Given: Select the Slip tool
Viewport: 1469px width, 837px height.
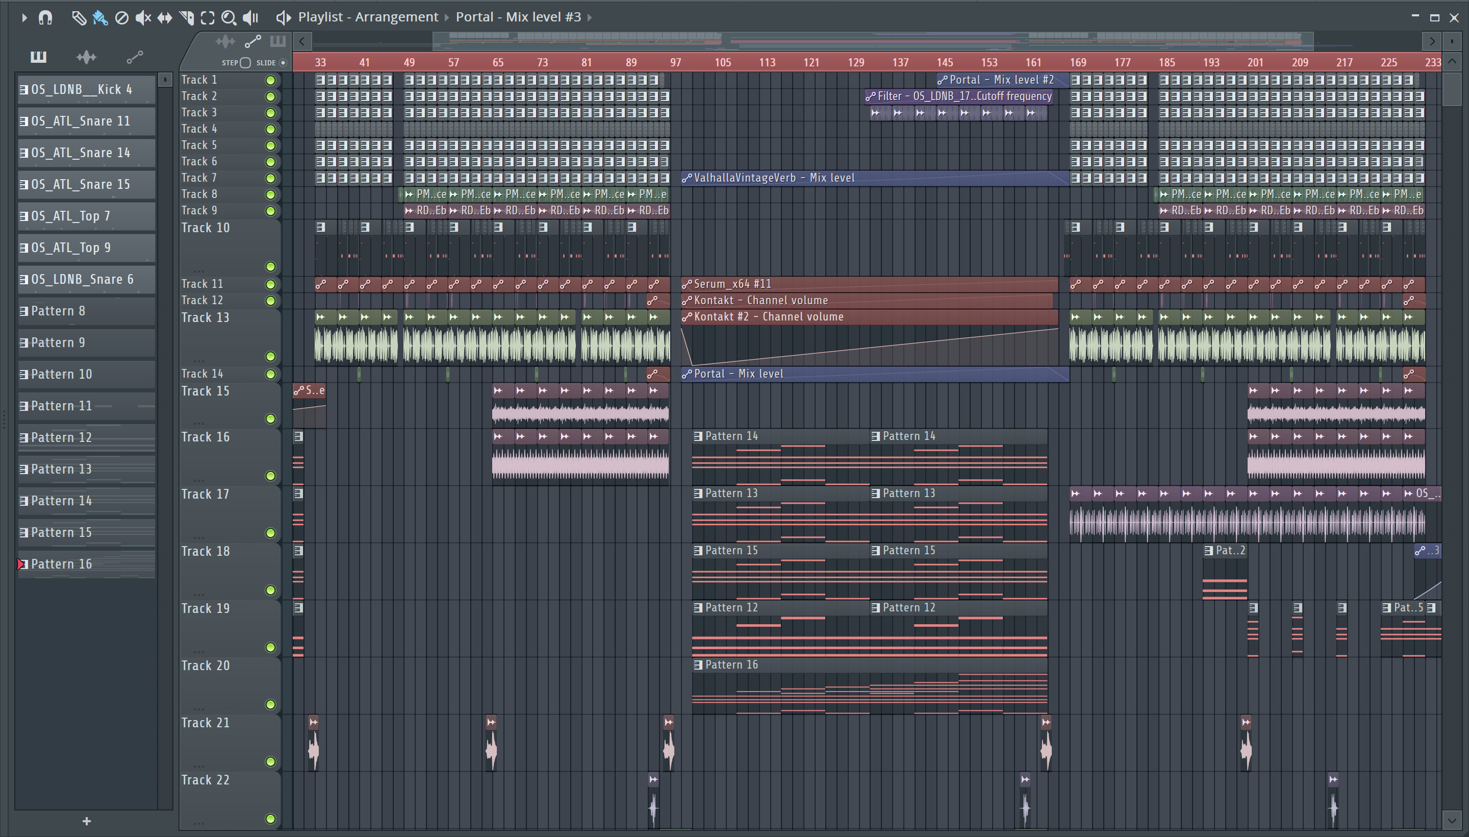Looking at the screenshot, I should [165, 18].
